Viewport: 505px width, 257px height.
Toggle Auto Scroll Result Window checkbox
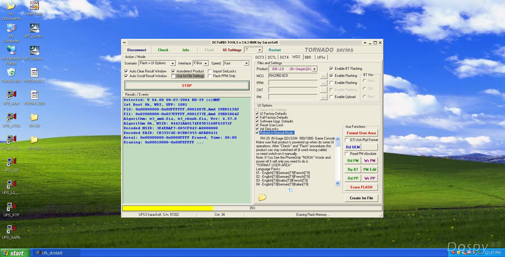pos(126,76)
